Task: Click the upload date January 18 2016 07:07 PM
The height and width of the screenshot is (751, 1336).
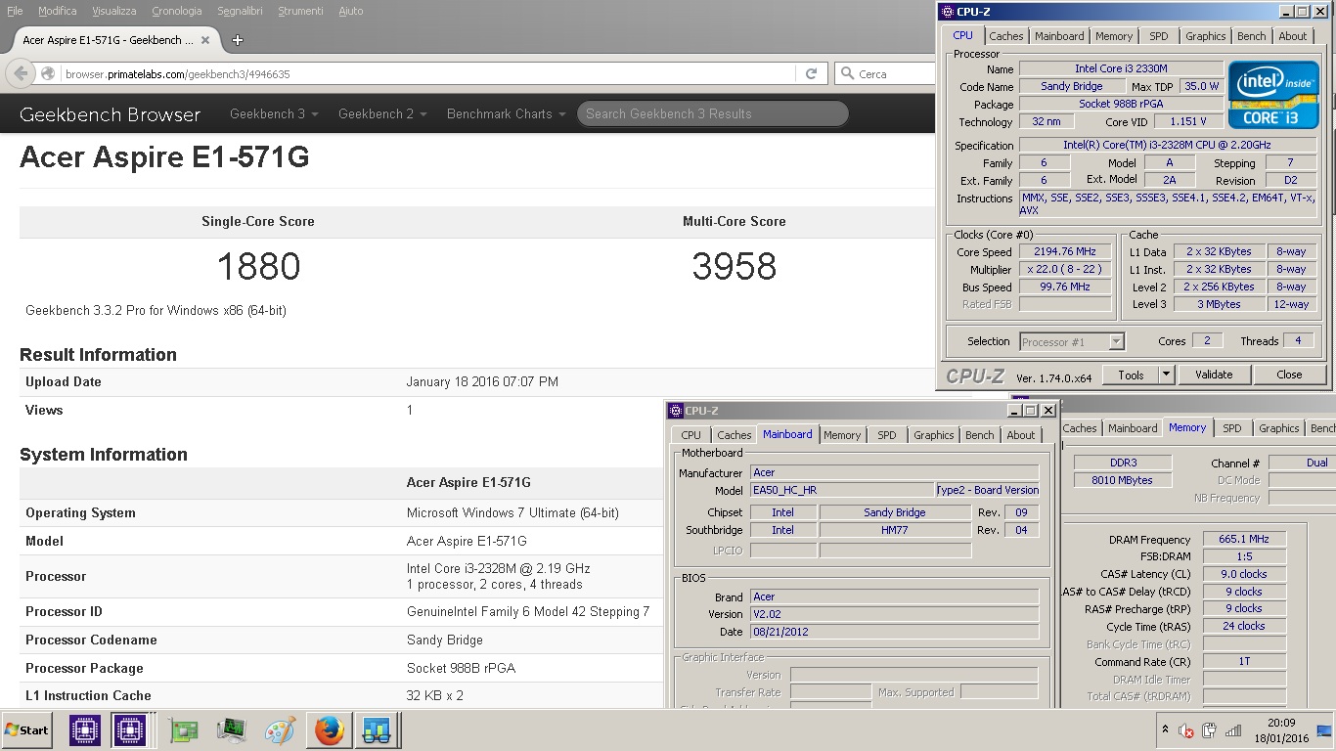Action: coord(482,382)
